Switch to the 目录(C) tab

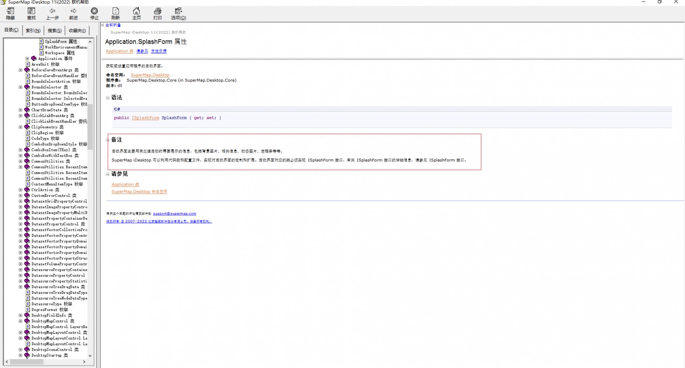pyautogui.click(x=12, y=30)
